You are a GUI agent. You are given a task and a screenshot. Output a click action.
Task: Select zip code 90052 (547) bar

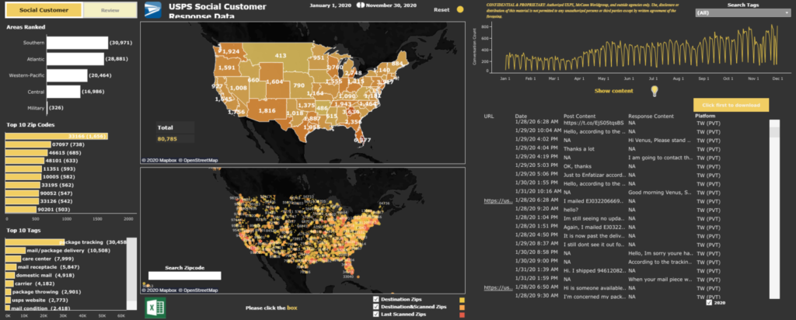[x=22, y=193]
